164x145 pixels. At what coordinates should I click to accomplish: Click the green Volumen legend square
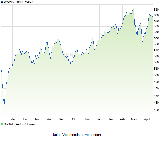(x=2, y=124)
